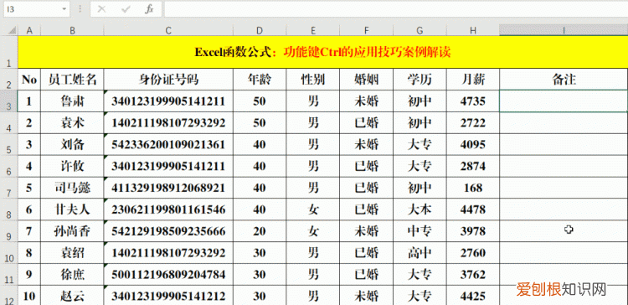Image resolution: width=628 pixels, height=305 pixels.
Task: Click age cell 20 in 孙尚香 row
Action: pyautogui.click(x=260, y=231)
